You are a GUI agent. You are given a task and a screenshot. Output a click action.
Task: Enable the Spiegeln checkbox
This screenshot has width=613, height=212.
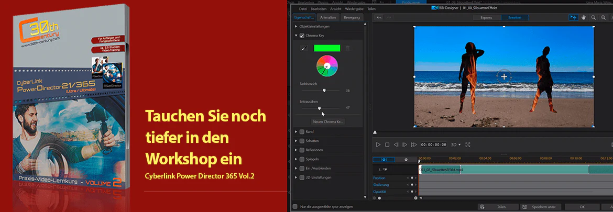(302, 159)
